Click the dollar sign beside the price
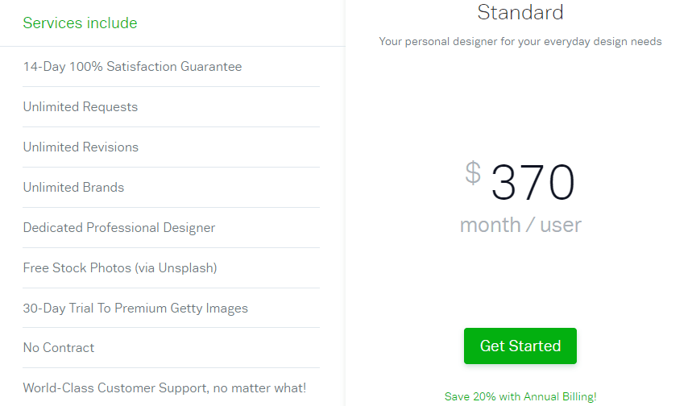The image size is (692, 406). (473, 172)
